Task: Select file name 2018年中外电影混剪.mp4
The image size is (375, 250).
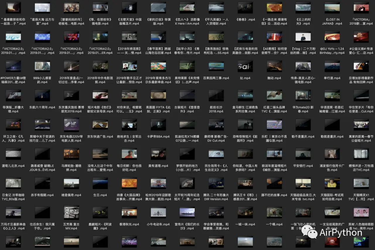Action: pyautogui.click(x=100, y=80)
